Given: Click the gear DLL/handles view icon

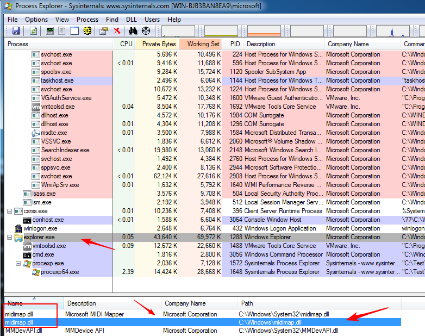Looking at the screenshot, I should 87,31.
